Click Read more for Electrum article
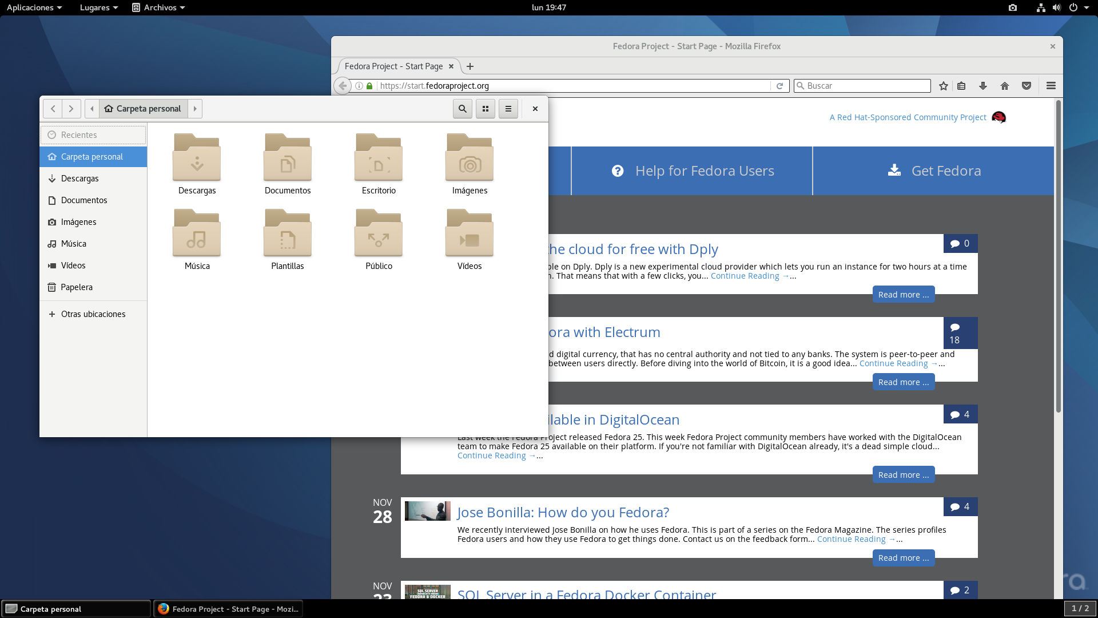Viewport: 1098px width, 618px height. (904, 382)
